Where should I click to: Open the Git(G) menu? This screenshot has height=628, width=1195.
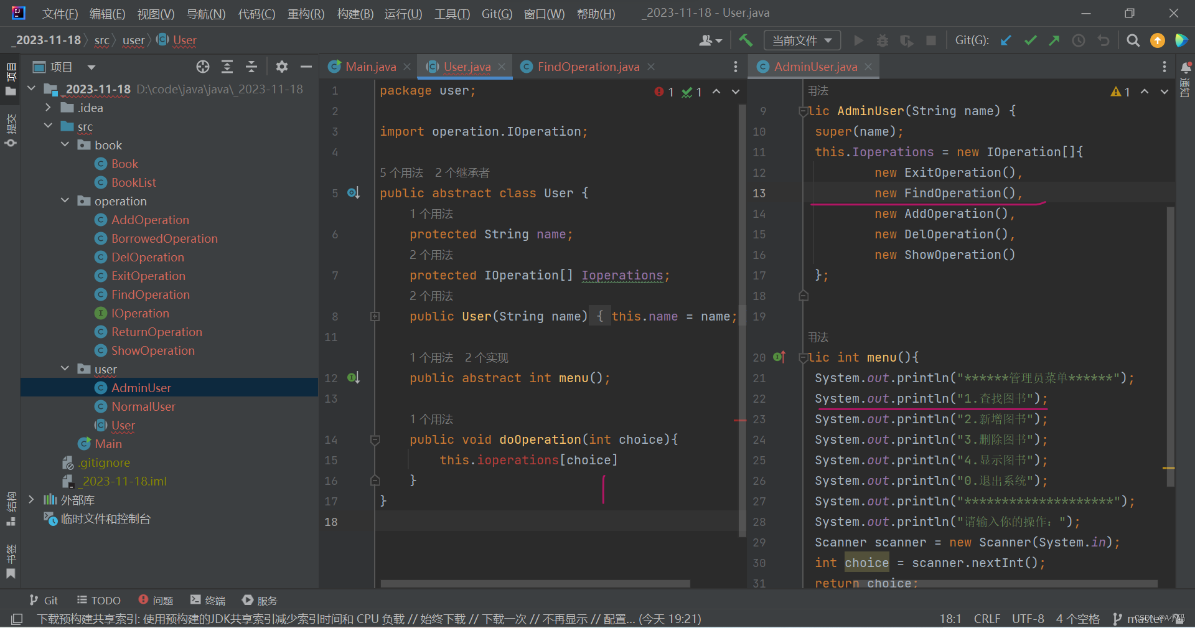497,14
